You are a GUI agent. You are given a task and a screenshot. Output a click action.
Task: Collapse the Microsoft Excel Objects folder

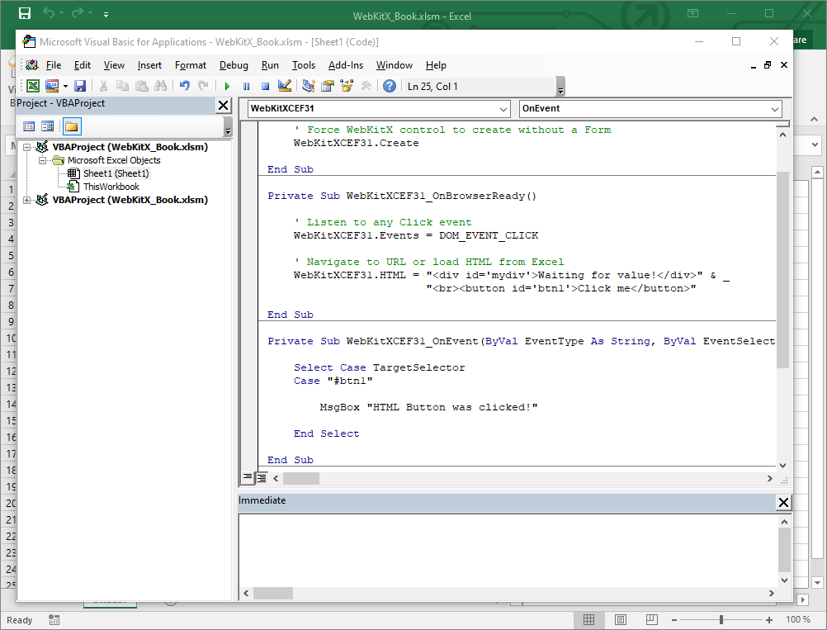42,160
